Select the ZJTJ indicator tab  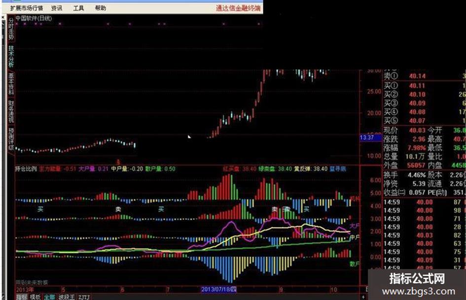pyautogui.click(x=84, y=297)
